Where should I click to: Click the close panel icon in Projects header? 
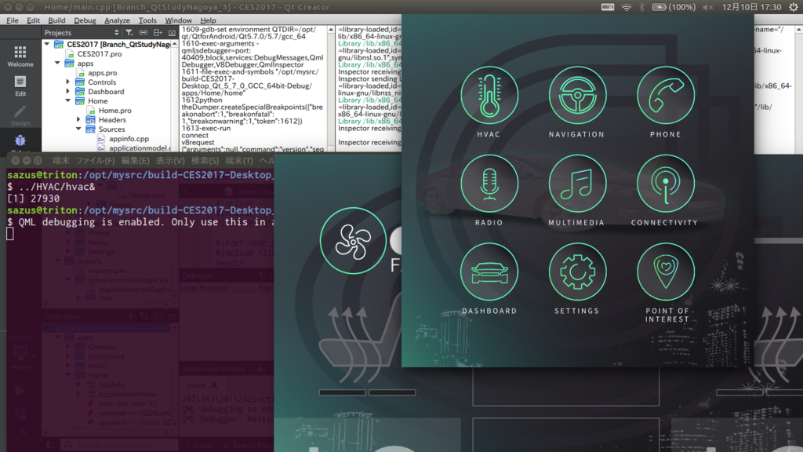point(172,32)
